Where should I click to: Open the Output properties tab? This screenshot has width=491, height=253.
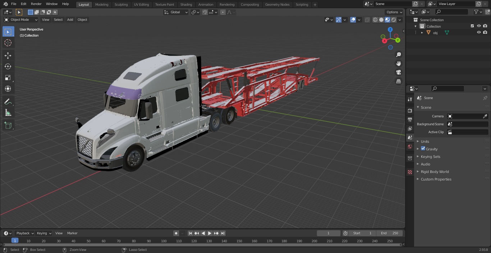[x=410, y=120]
